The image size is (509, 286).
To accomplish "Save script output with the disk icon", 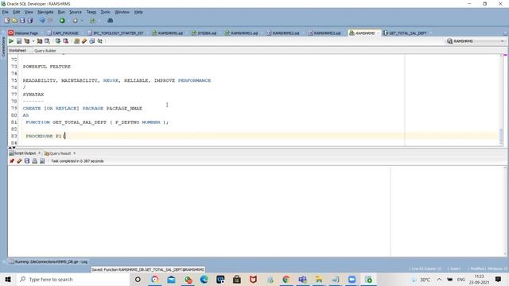I will (x=27, y=160).
